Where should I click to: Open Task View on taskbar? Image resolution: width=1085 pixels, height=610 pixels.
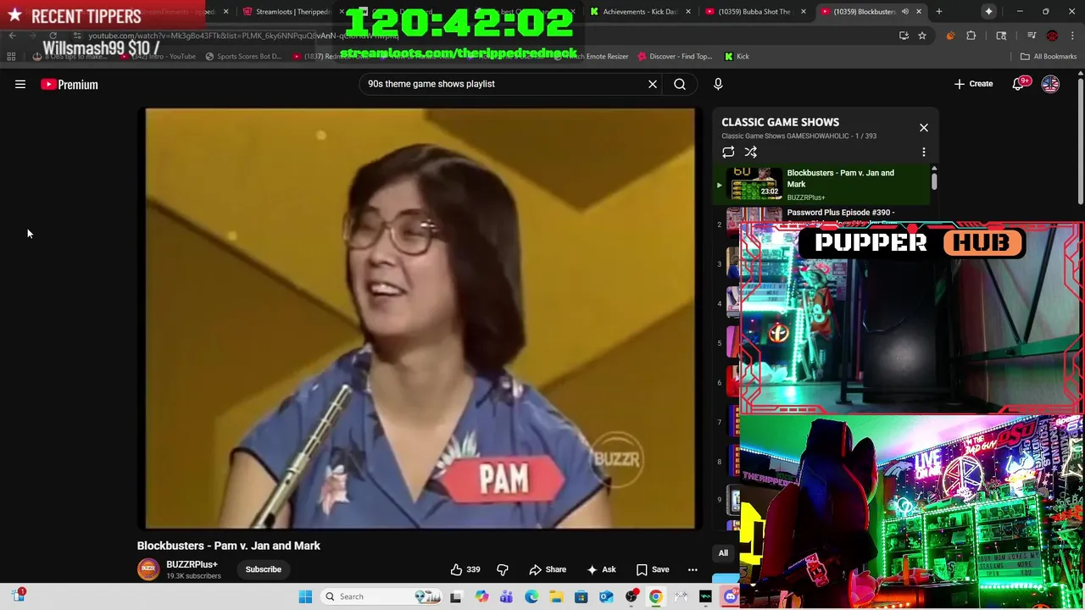click(455, 596)
